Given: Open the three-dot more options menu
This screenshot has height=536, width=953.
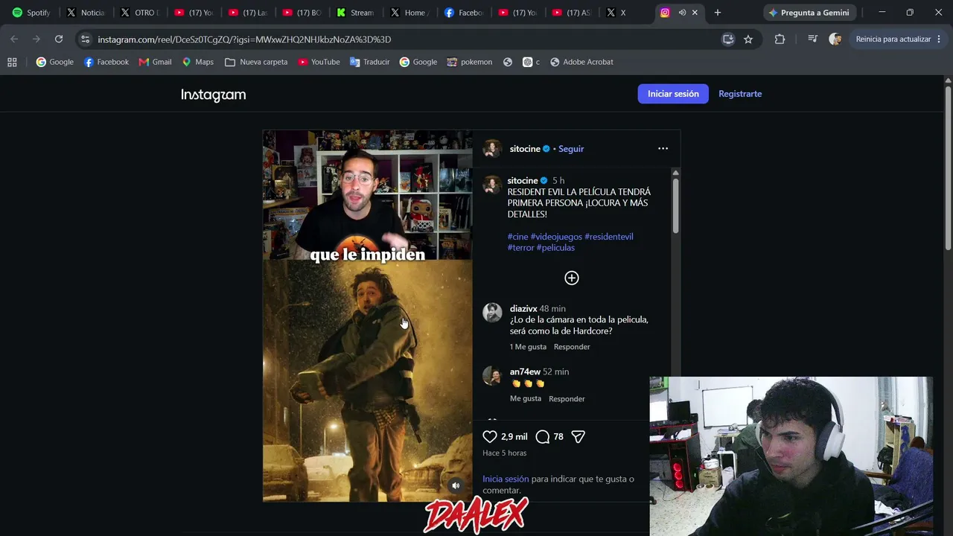Looking at the screenshot, I should [663, 149].
